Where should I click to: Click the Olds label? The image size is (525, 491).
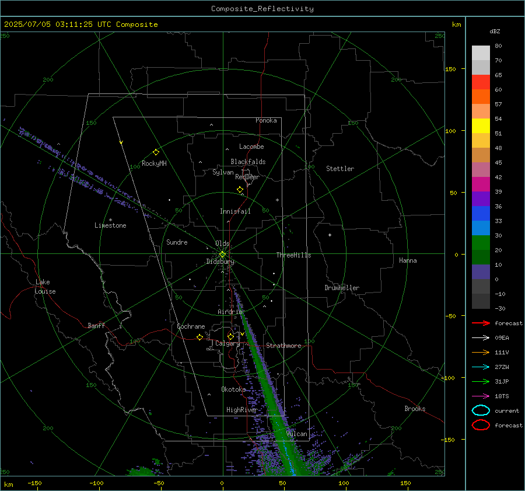[x=222, y=243]
